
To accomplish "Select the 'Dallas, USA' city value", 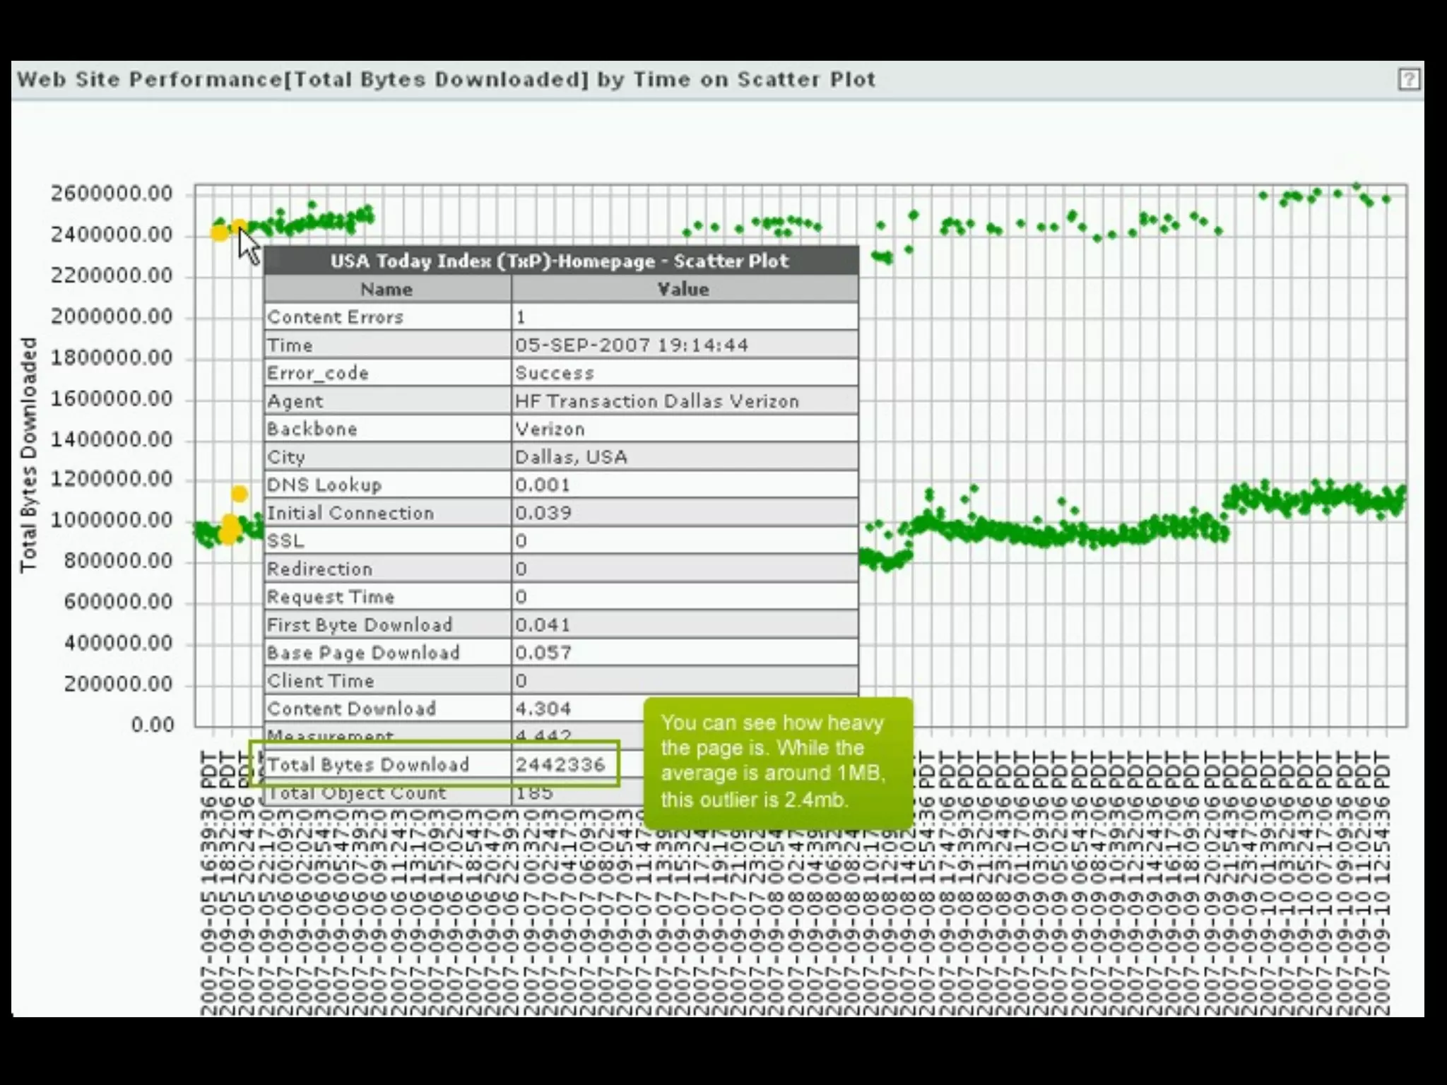I will point(571,457).
